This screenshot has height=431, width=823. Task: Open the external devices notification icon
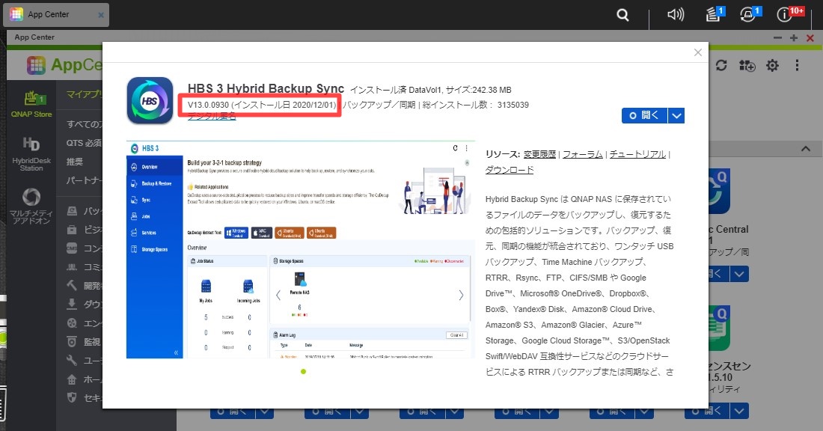749,15
